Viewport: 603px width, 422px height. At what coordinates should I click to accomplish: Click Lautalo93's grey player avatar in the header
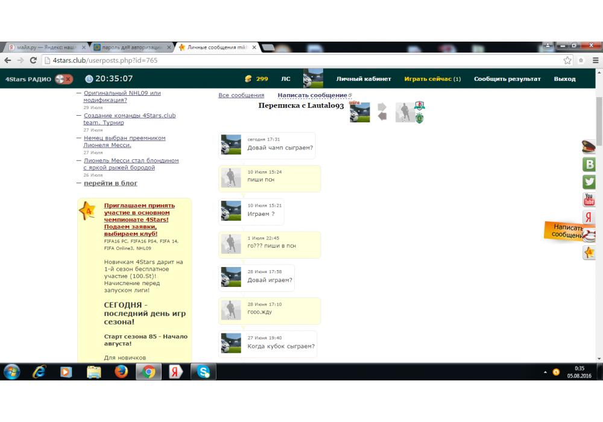pos(405,112)
